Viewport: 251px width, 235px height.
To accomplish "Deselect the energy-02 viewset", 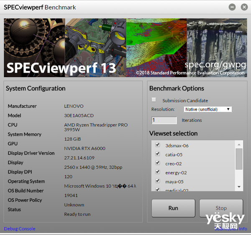I will click(x=158, y=172).
